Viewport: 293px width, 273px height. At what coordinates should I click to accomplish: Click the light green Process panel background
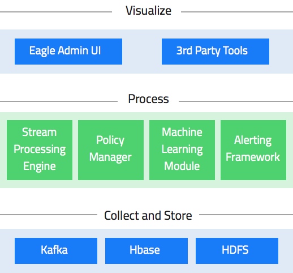pos(146,184)
